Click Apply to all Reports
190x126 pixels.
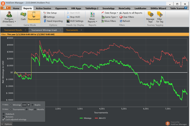131,13
